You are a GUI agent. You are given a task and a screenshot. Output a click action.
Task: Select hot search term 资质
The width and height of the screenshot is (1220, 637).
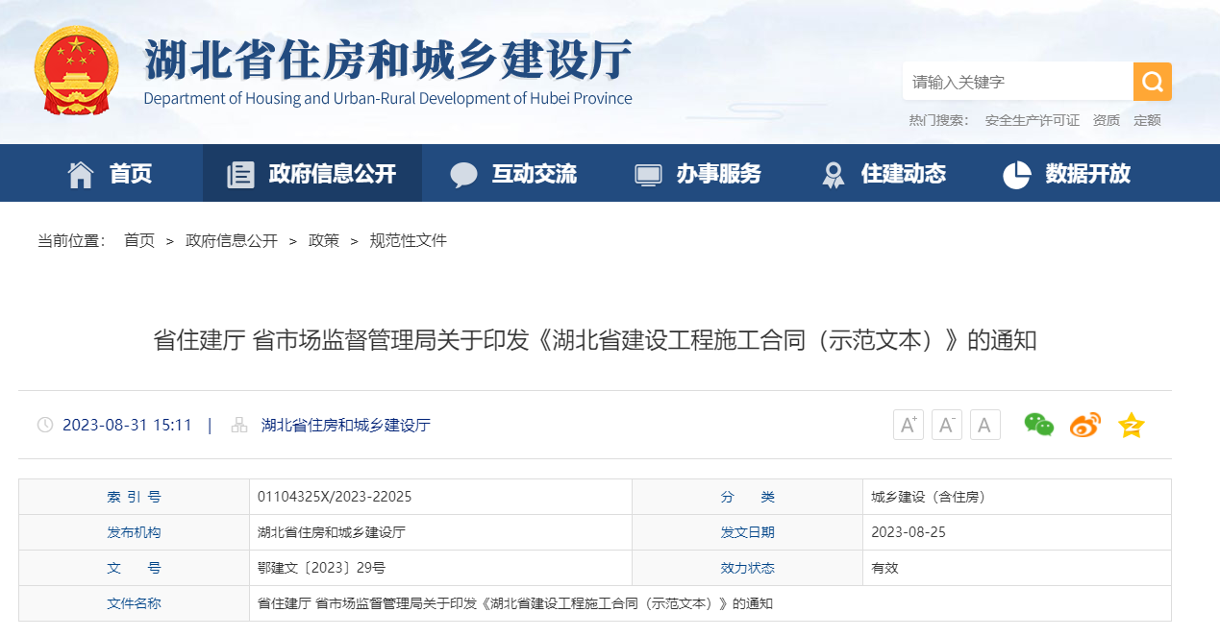point(1107,120)
